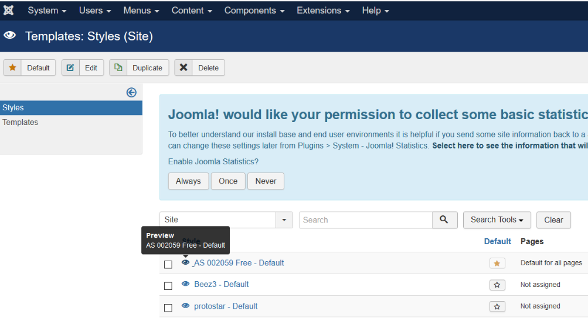588x331 pixels.
Task: Set protostar as default with star
Action: [x=497, y=306]
